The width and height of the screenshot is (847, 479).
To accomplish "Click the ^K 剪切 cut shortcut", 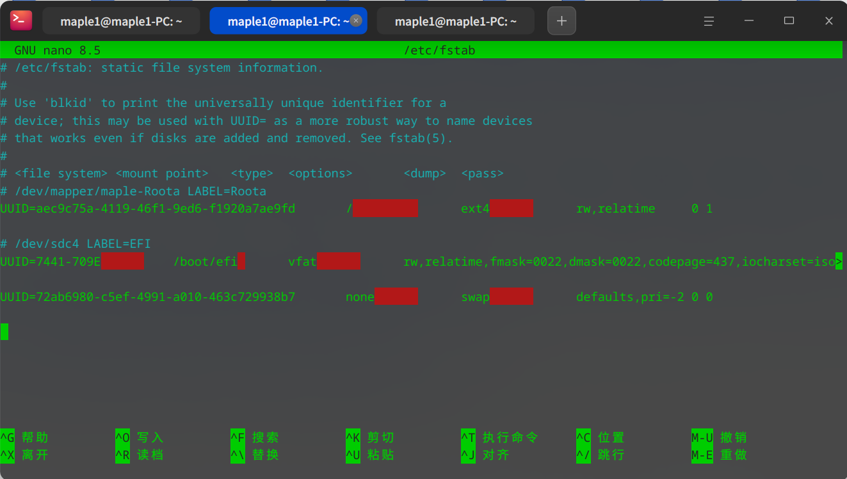I will pyautogui.click(x=370, y=437).
